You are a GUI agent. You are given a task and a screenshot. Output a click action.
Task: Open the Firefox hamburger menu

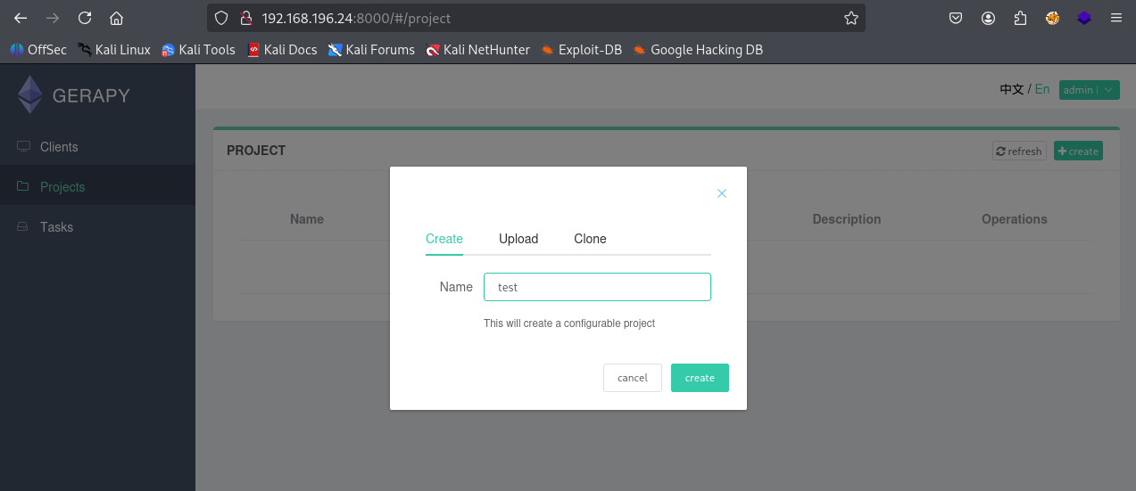tap(1115, 18)
